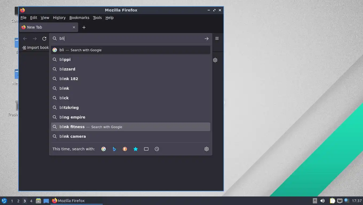Screen dimensions: 363x205
Task: Choose the 'blink camera' suggestion
Action: 131,136
